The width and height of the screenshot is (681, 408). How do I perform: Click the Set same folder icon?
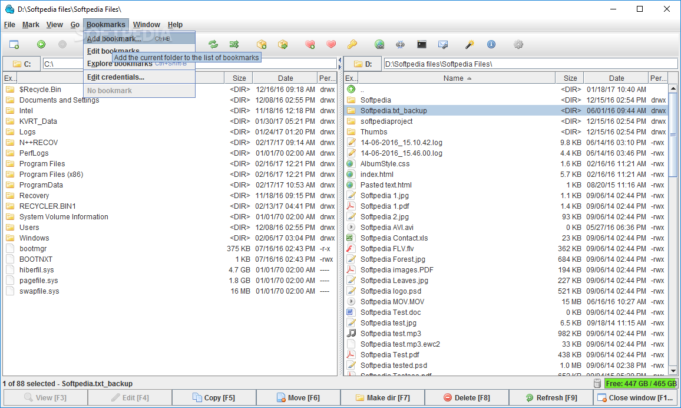[x=234, y=44]
